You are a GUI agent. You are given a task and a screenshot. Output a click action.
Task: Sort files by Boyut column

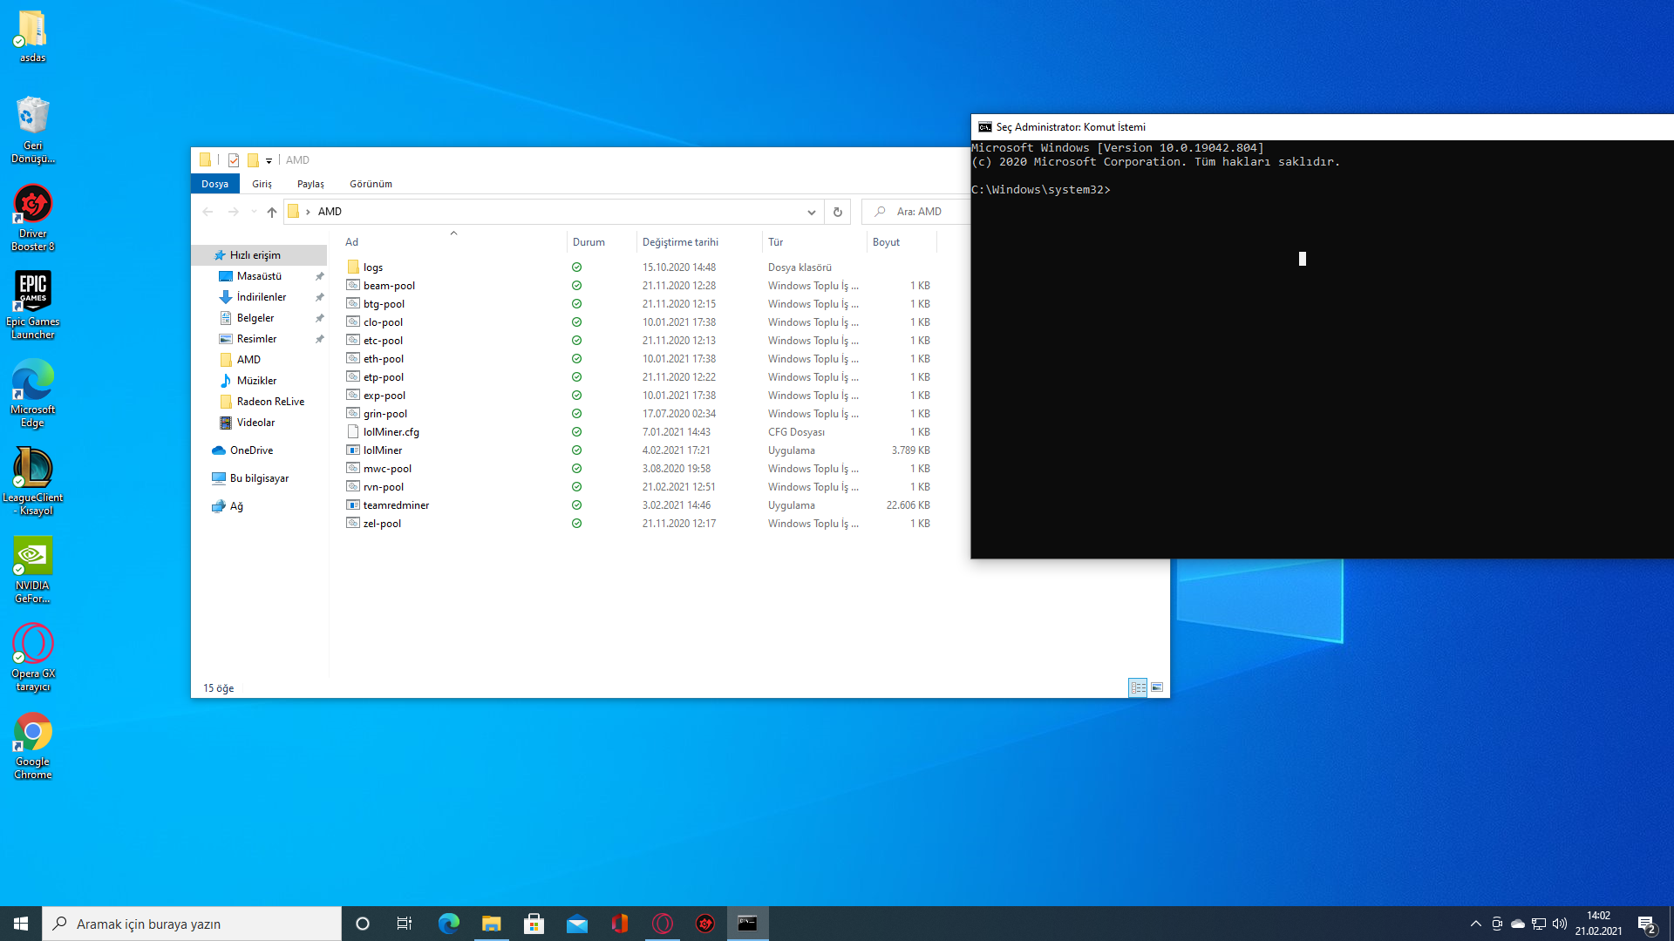click(x=902, y=242)
